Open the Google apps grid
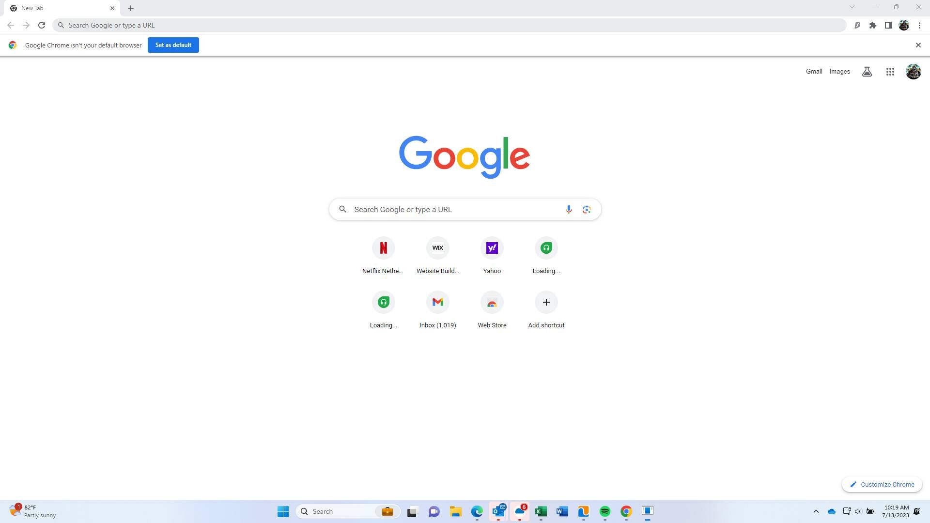Viewport: 930px width, 523px height. [890, 72]
